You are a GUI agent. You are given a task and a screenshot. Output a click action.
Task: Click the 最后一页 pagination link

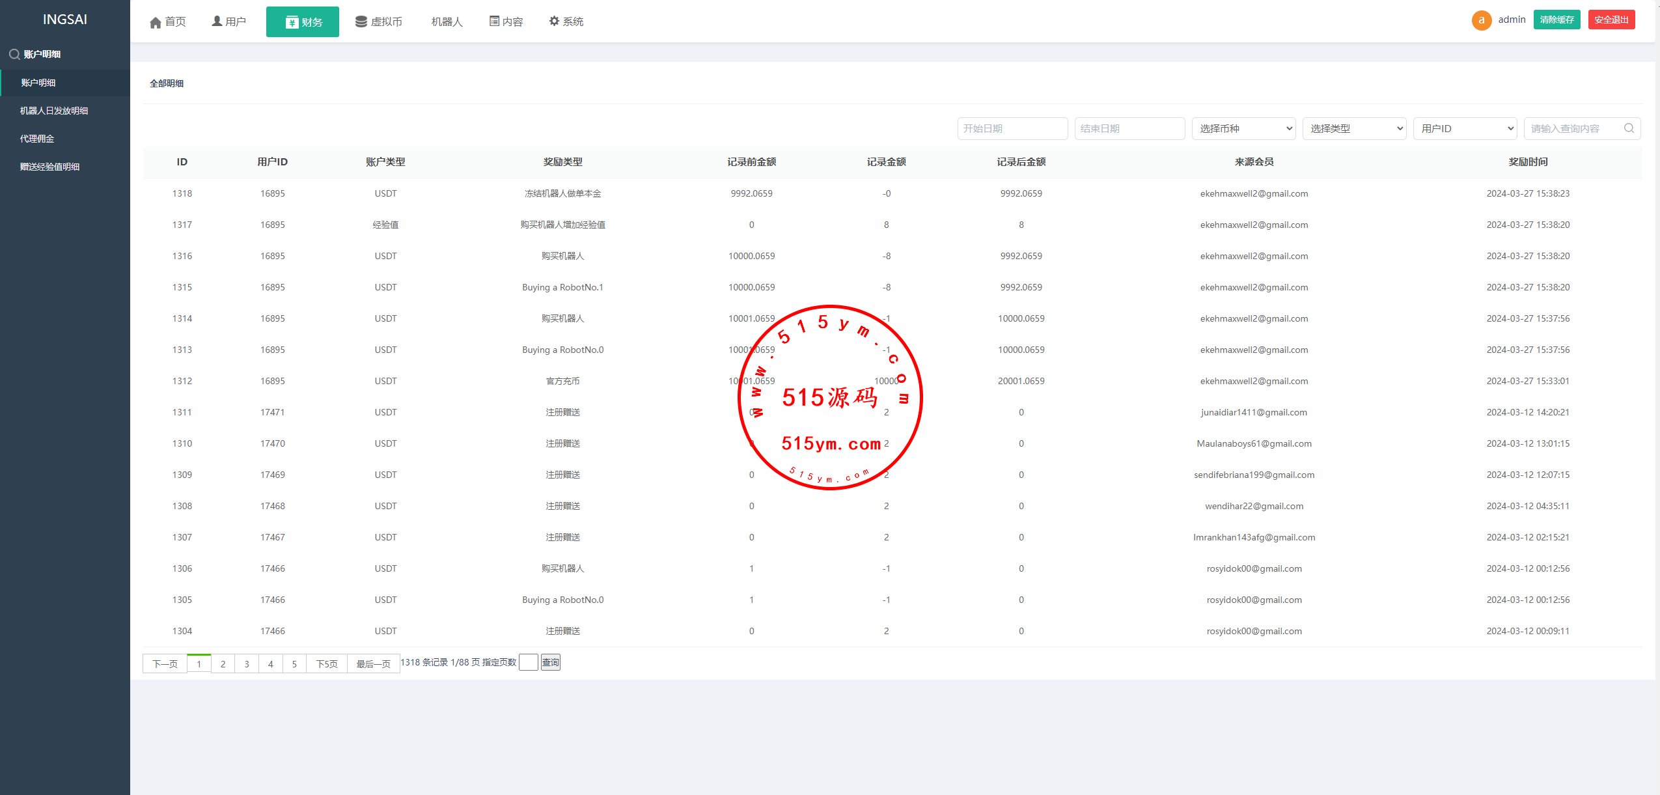373,663
